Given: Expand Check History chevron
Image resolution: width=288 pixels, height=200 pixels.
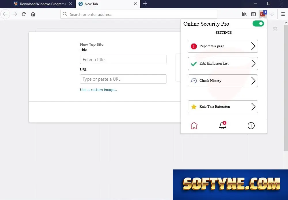Looking at the screenshot, I should pyautogui.click(x=253, y=81).
